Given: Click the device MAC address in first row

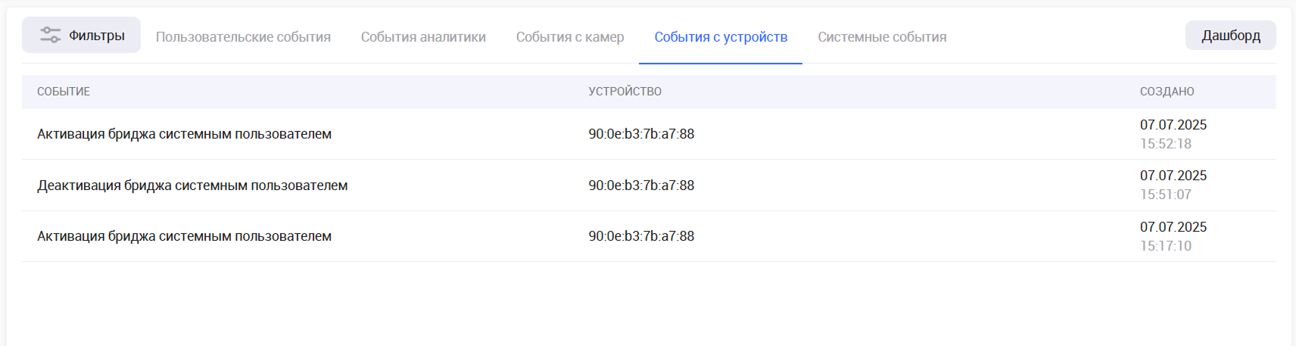Looking at the screenshot, I should coord(641,134).
